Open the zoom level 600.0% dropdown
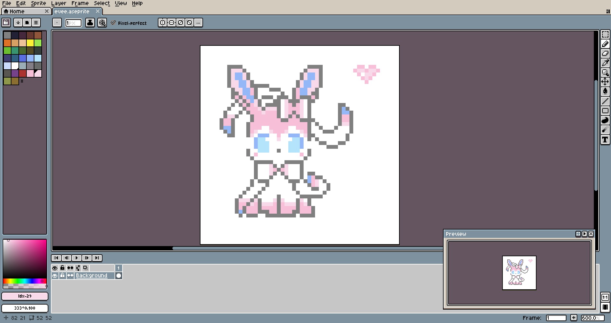This screenshot has width=611, height=323. [592, 318]
